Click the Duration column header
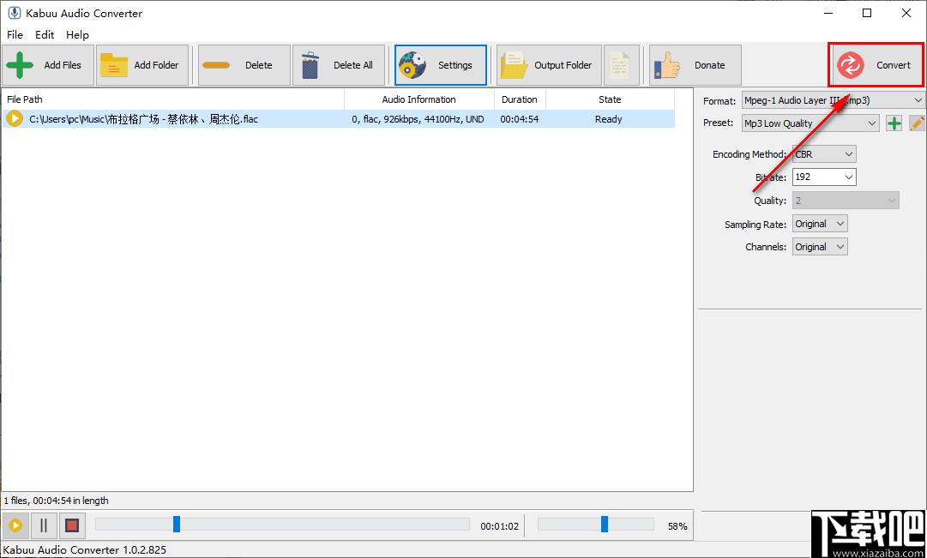Viewport: 927px width, 558px height. (x=520, y=99)
